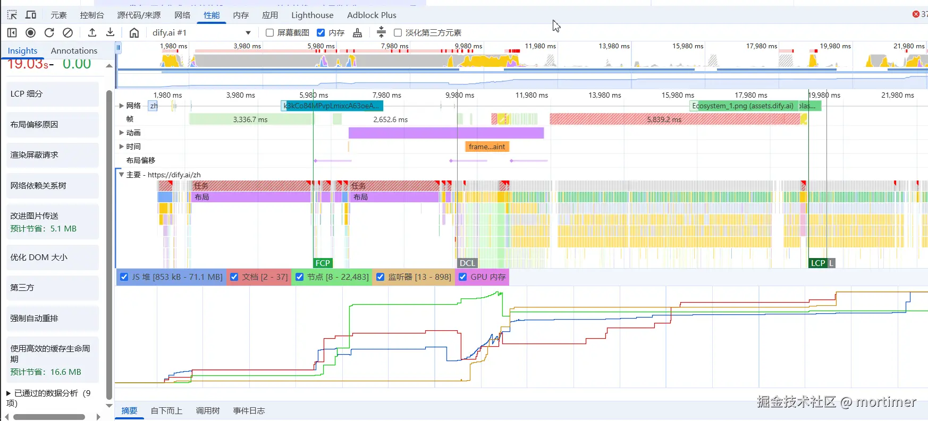Toggle the sidebar panel icon
928x421 pixels.
12,33
